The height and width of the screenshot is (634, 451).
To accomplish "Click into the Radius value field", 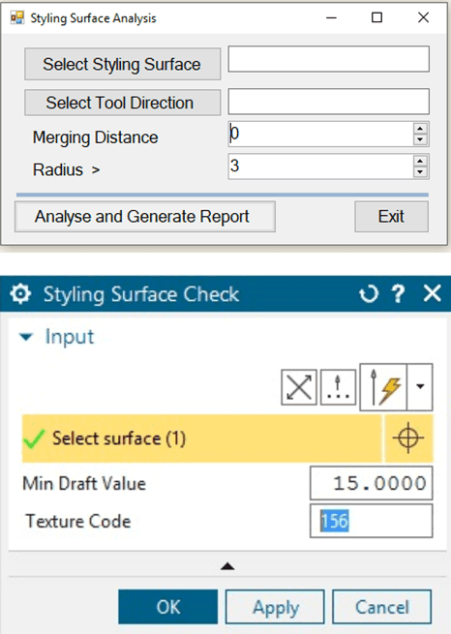I will [320, 166].
